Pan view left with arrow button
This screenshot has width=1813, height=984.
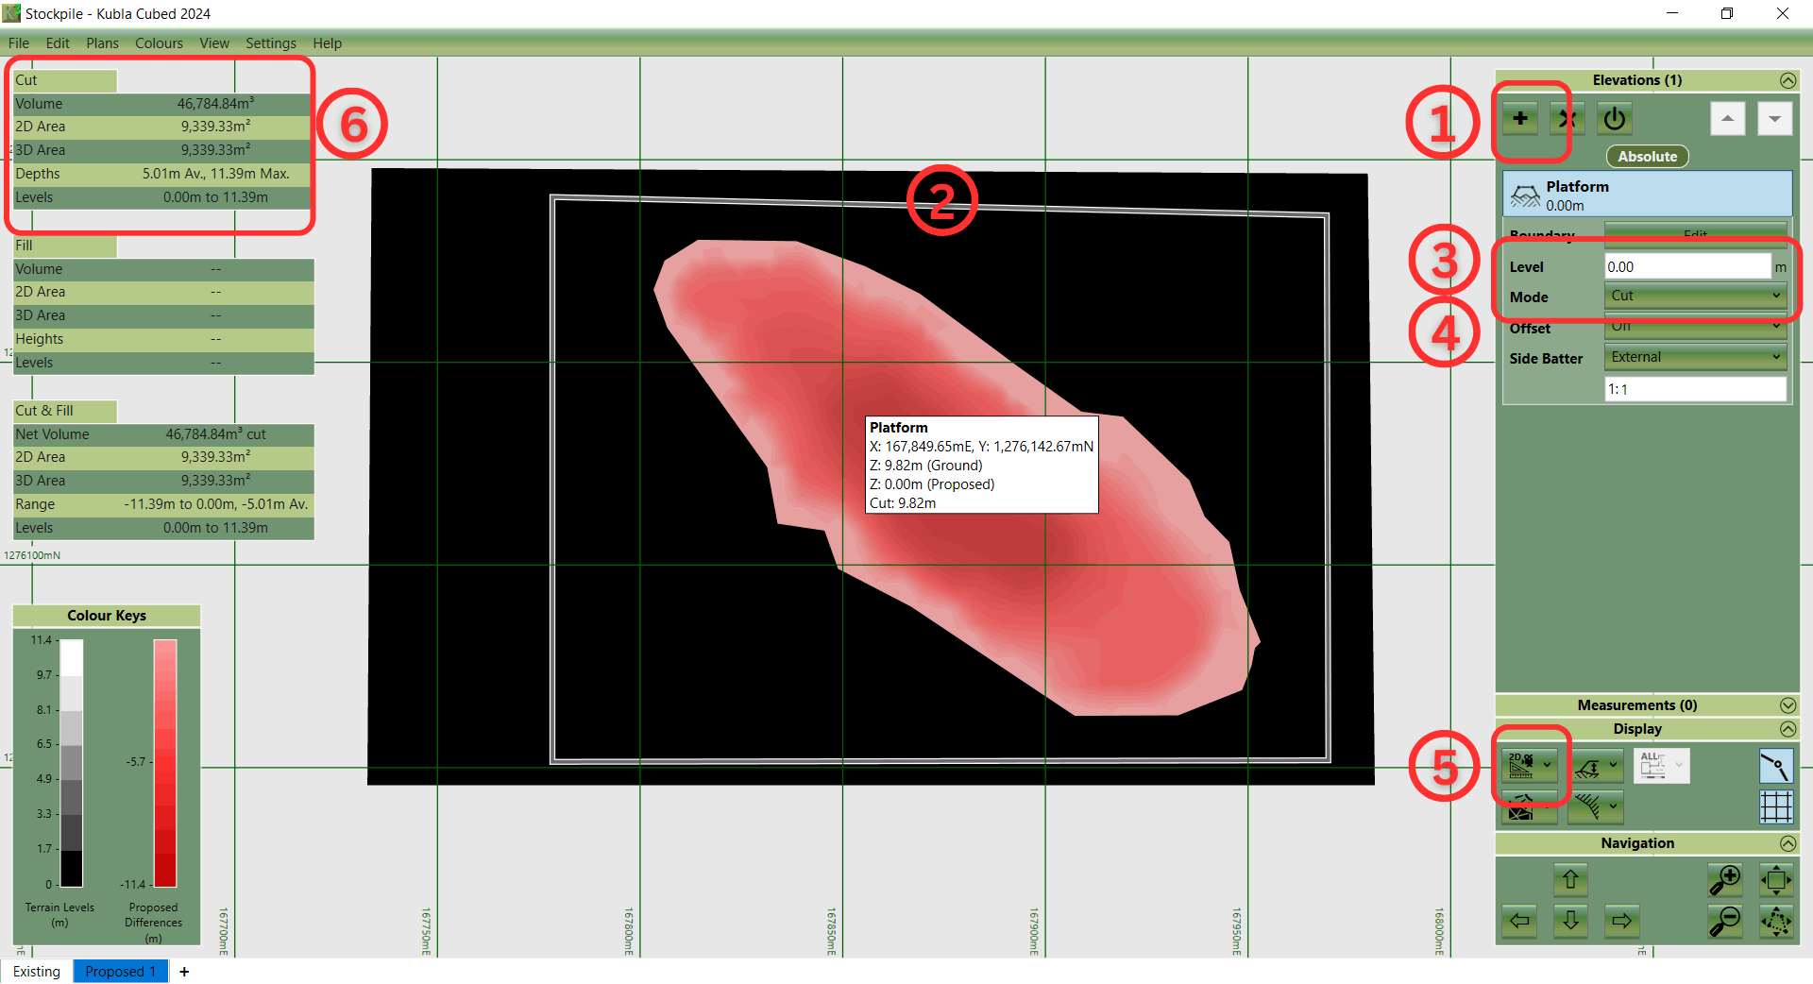coord(1519,921)
